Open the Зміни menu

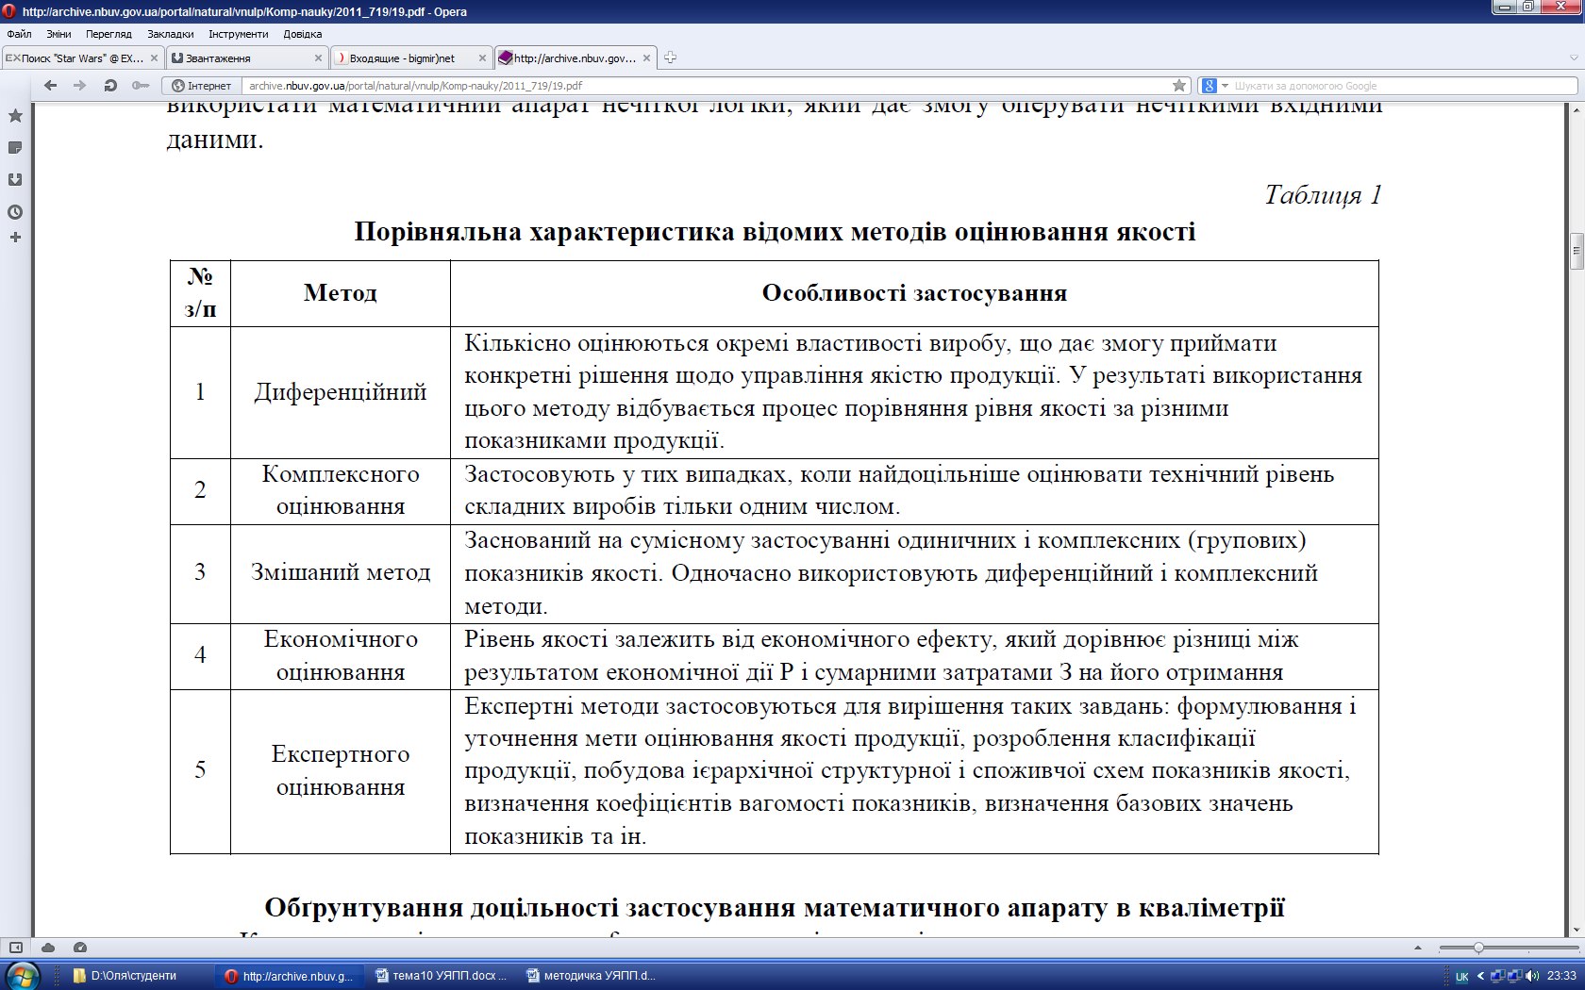[x=58, y=34]
